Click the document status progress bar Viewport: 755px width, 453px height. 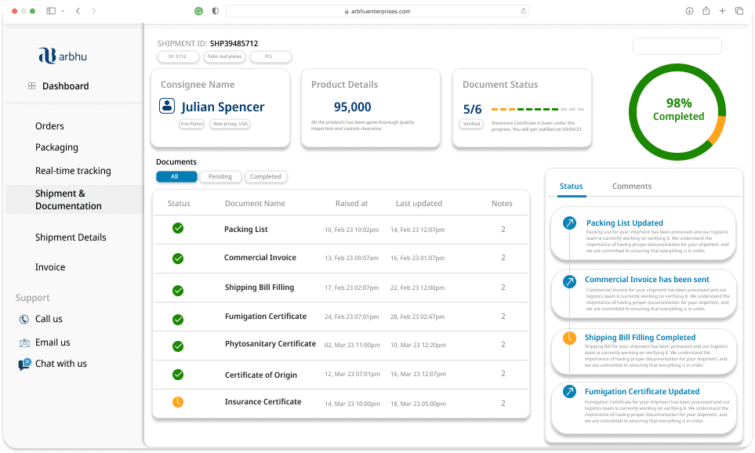pyautogui.click(x=537, y=109)
